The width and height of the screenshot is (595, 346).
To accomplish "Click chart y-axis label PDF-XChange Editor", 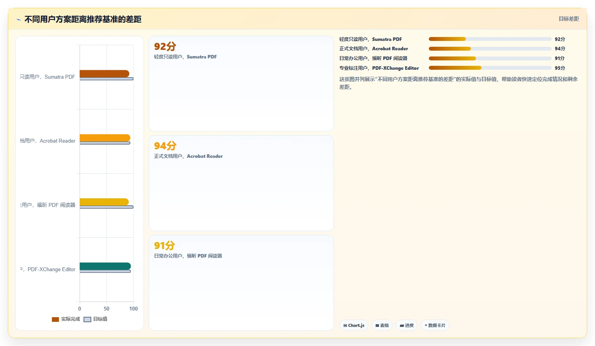I will click(x=48, y=269).
